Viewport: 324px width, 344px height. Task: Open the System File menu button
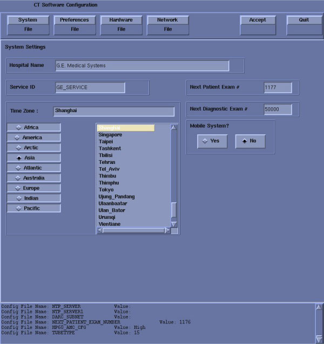28,24
